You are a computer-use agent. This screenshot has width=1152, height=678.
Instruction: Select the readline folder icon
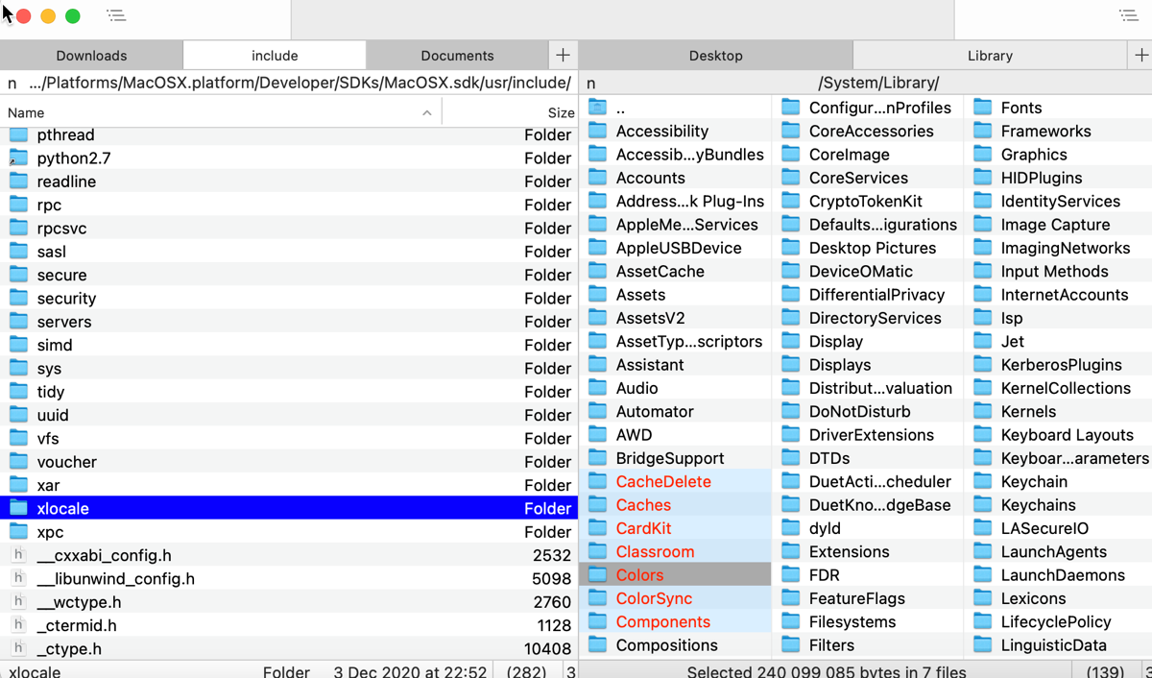tap(19, 181)
